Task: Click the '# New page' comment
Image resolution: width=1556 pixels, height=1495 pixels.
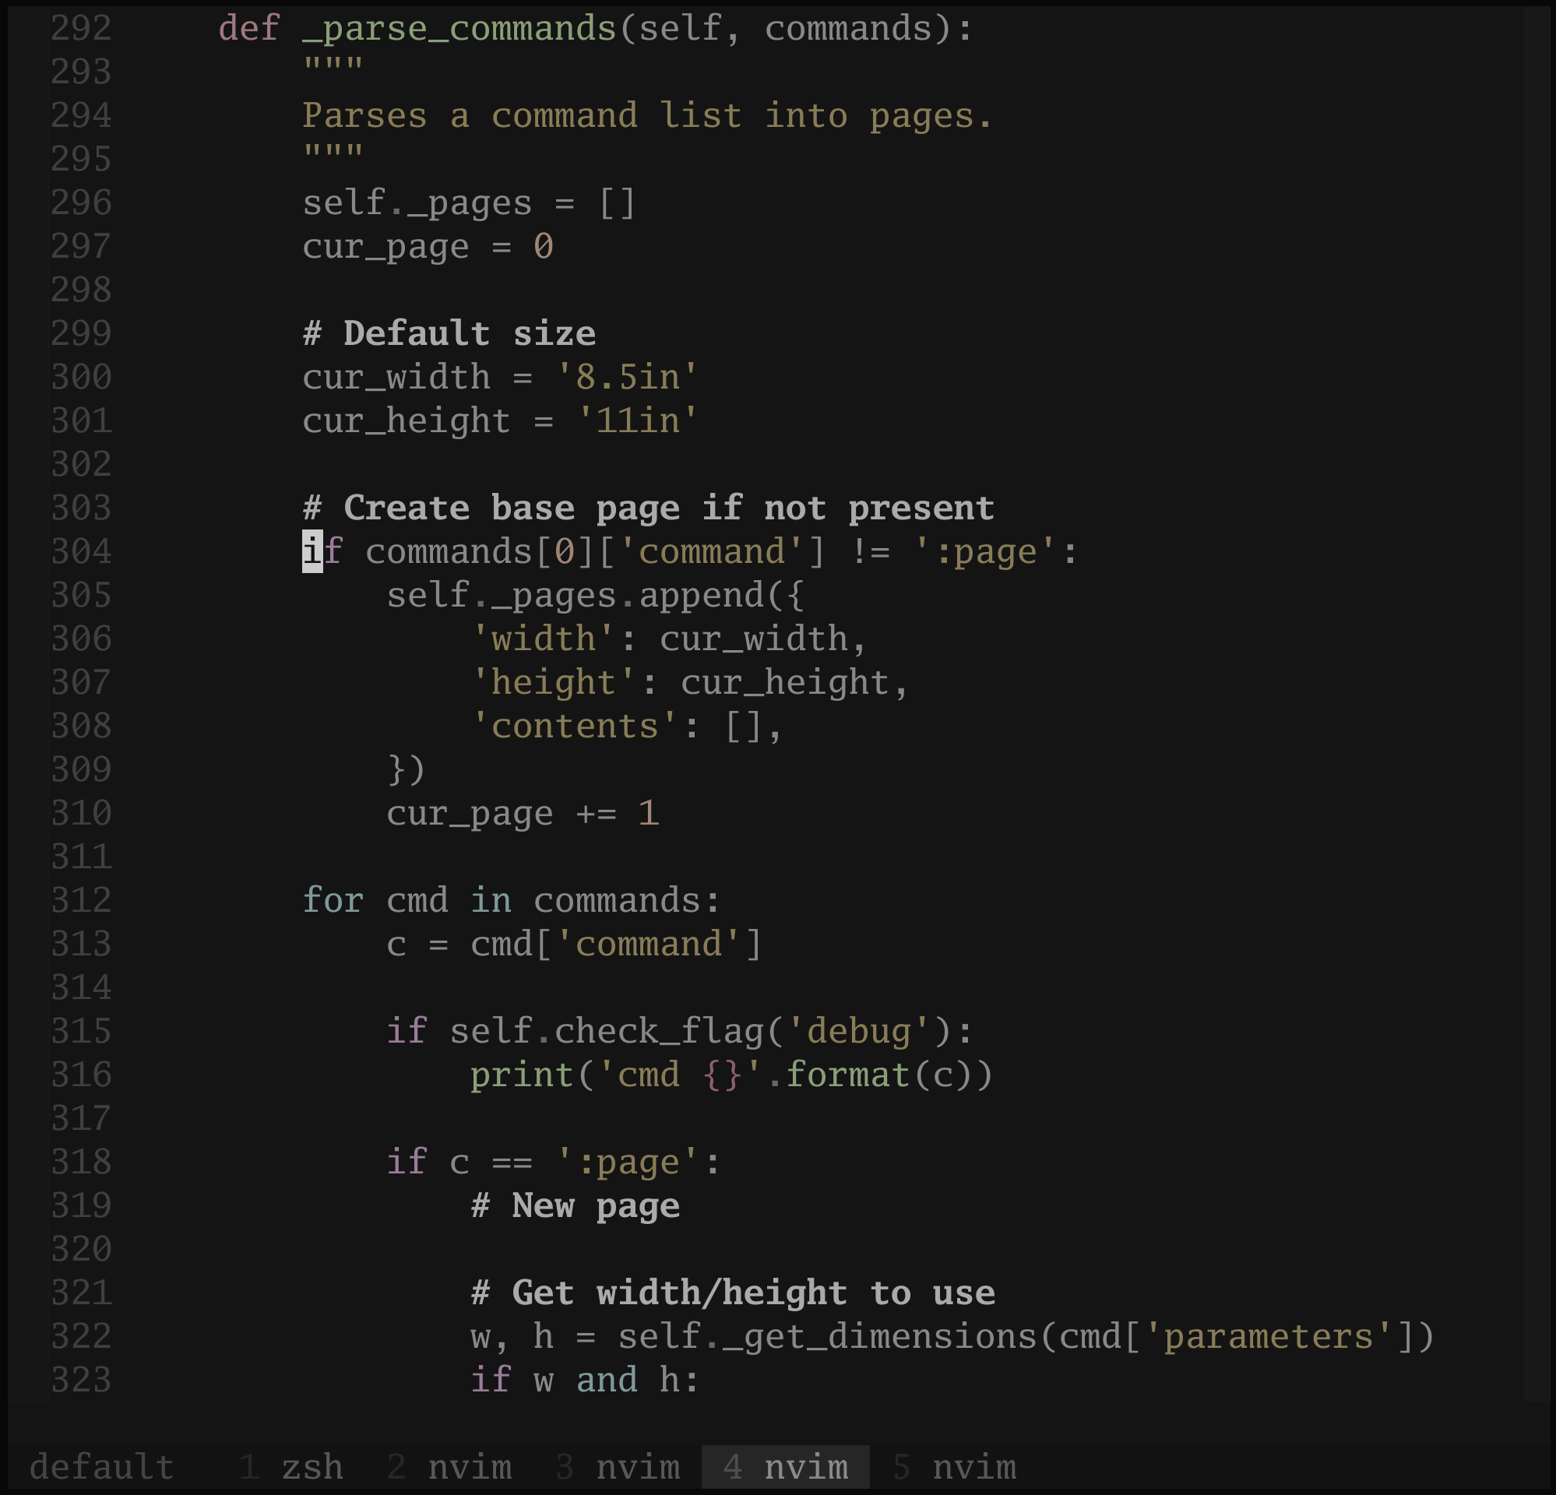Action: click(x=576, y=1206)
